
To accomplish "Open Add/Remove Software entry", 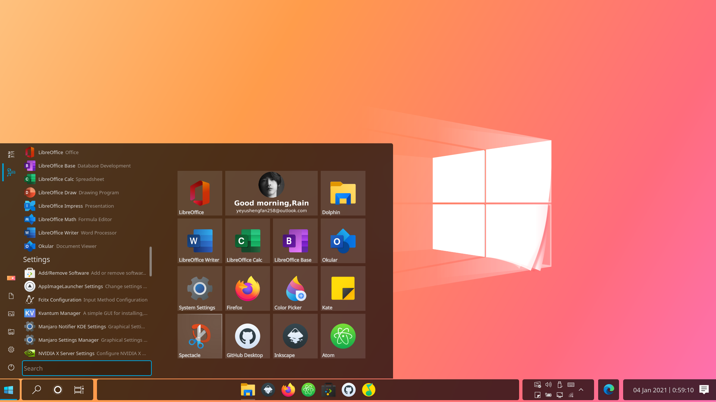I will [86, 273].
